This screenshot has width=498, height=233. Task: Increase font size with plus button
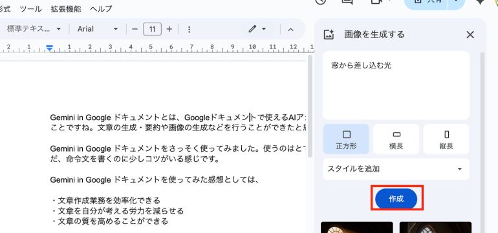[x=169, y=29]
